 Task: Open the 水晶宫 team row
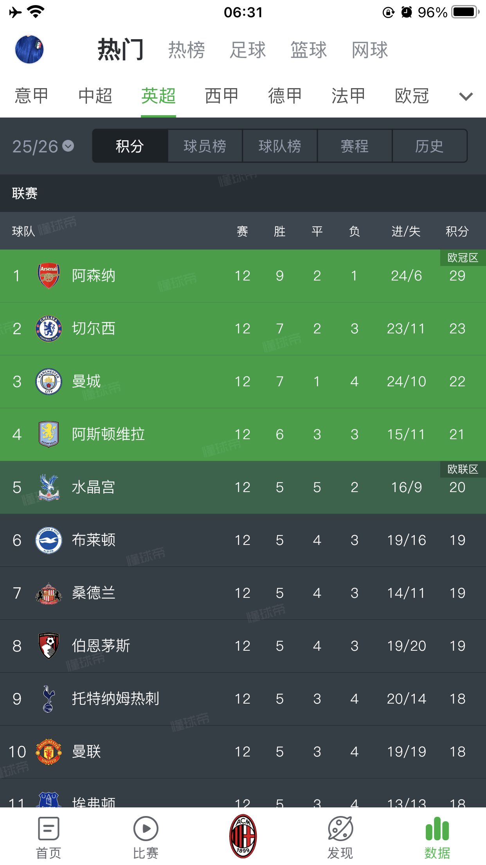(x=243, y=487)
